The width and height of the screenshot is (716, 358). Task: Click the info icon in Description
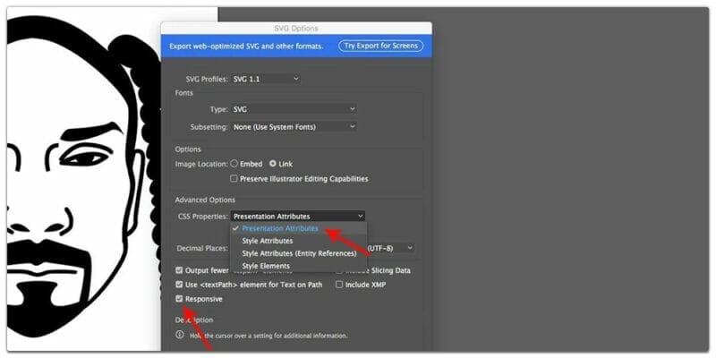[x=180, y=336]
